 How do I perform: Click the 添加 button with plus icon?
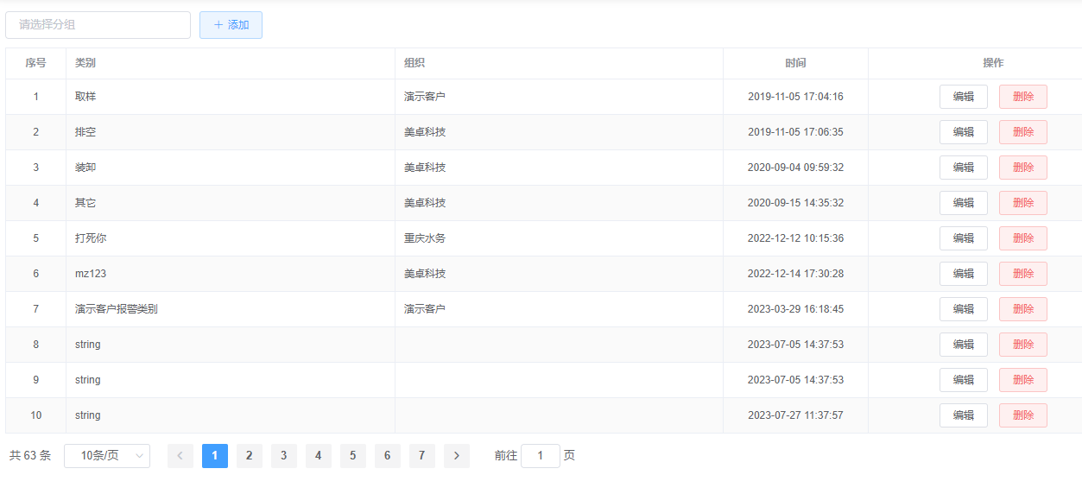(x=231, y=25)
